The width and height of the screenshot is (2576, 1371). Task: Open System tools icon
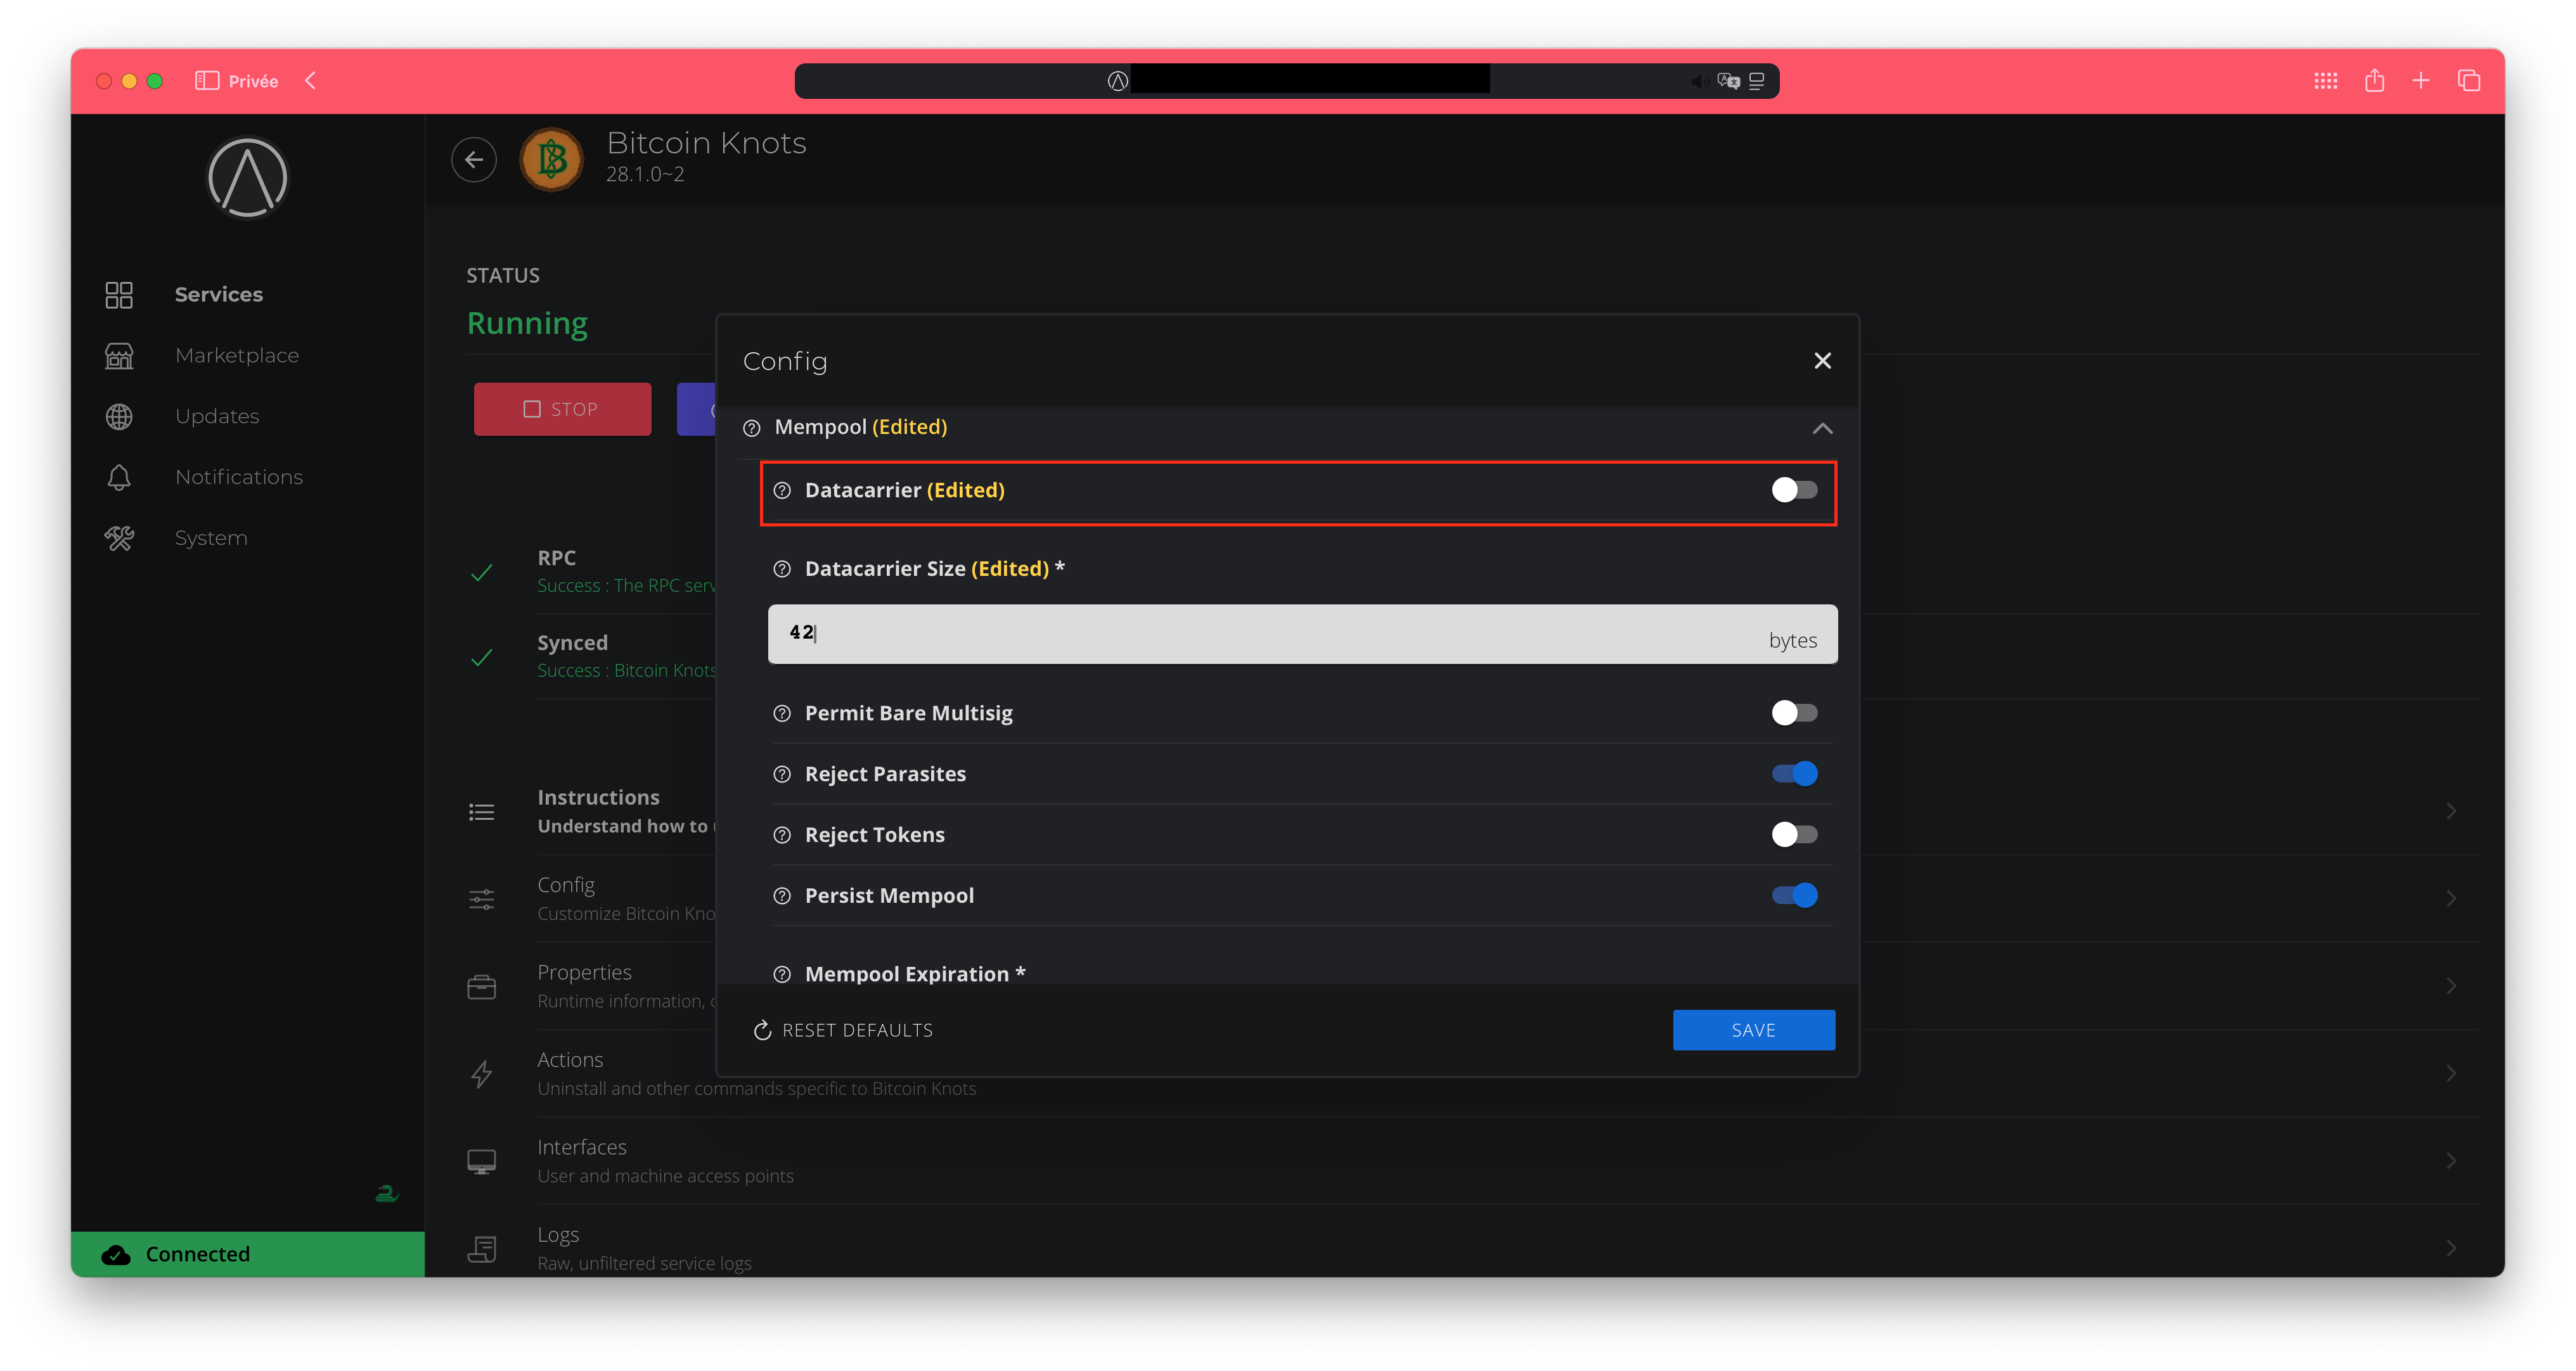click(119, 539)
